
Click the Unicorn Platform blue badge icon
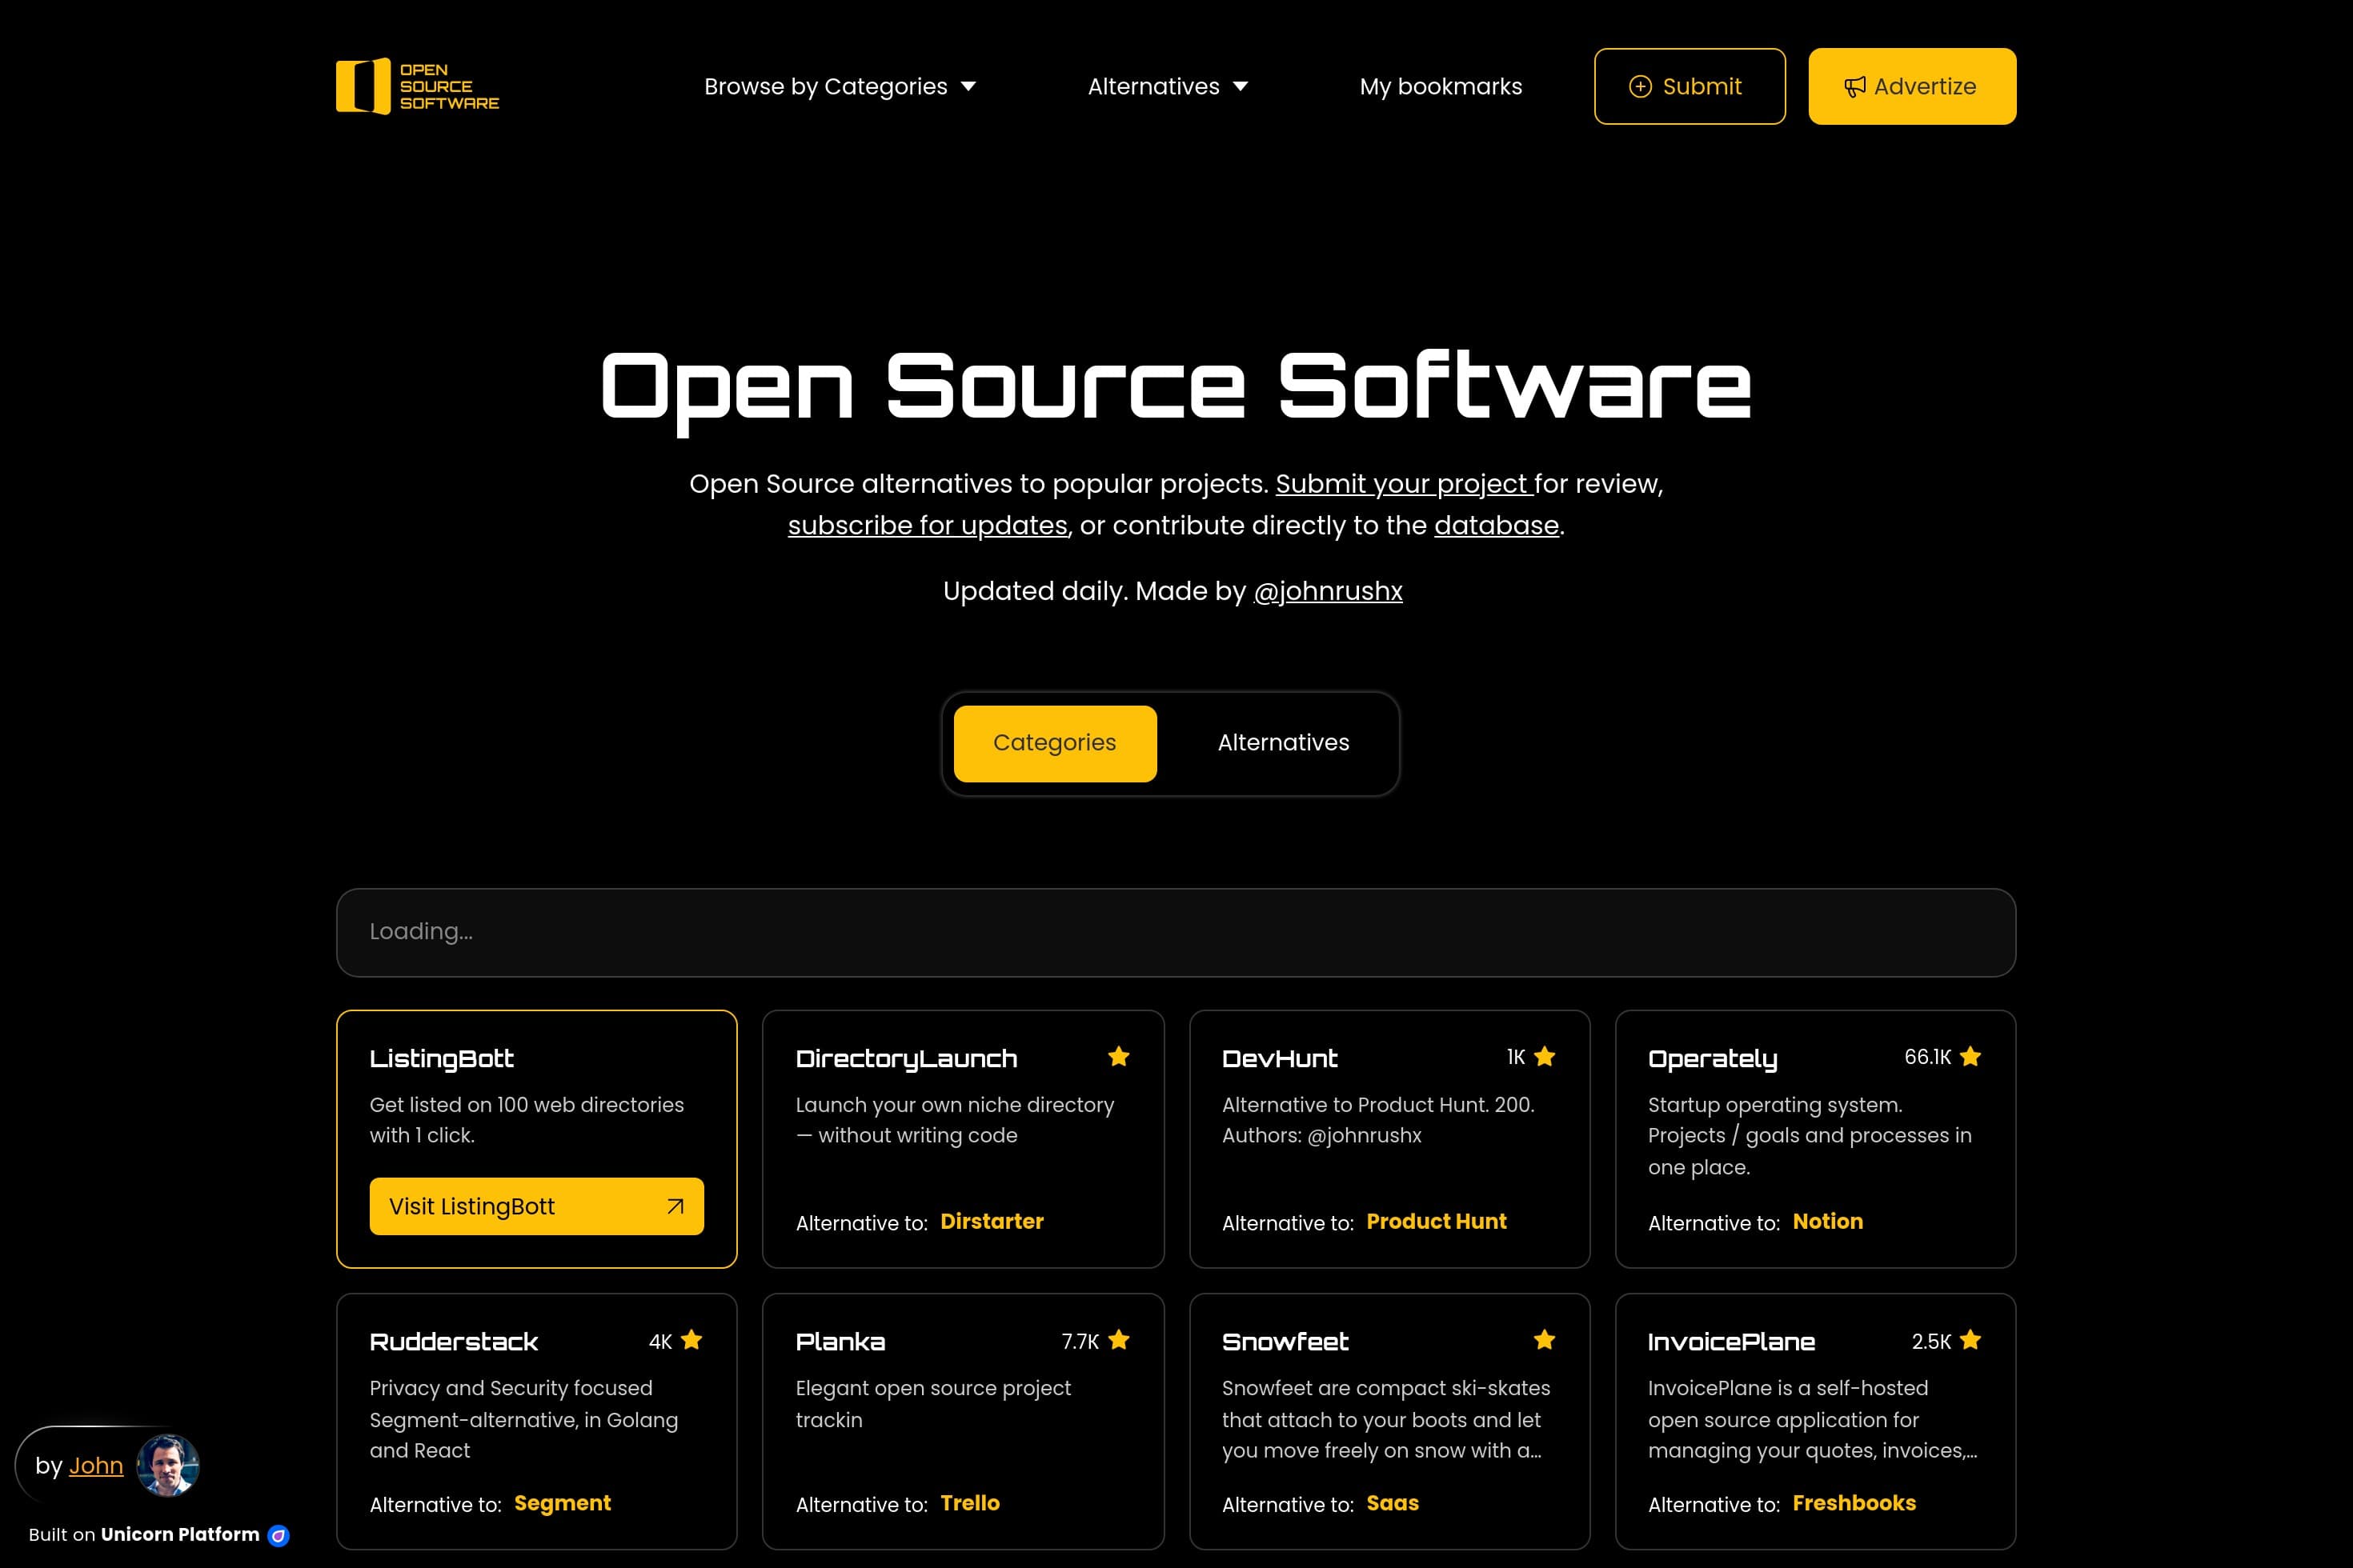point(279,1535)
